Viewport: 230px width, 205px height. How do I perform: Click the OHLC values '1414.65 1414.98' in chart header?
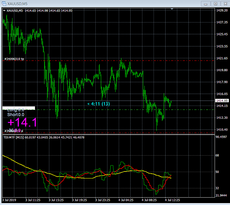tap(36, 11)
